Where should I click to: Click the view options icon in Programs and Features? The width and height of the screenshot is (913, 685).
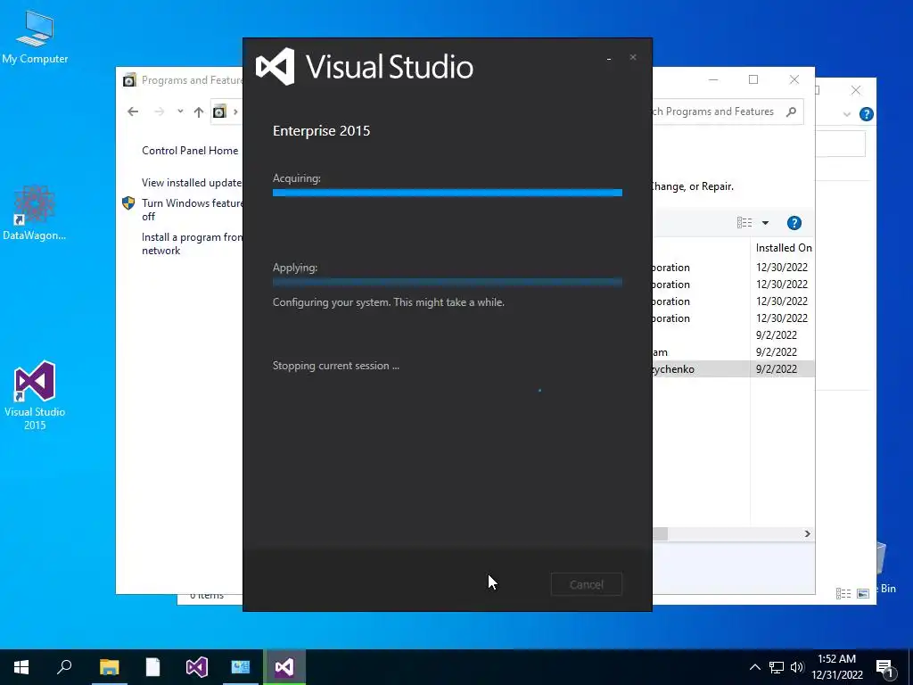(744, 222)
